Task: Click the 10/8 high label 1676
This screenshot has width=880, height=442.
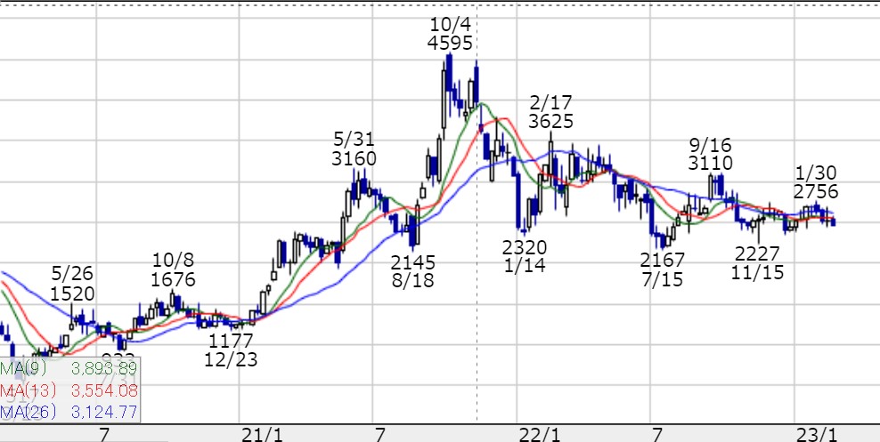Action: point(173,279)
